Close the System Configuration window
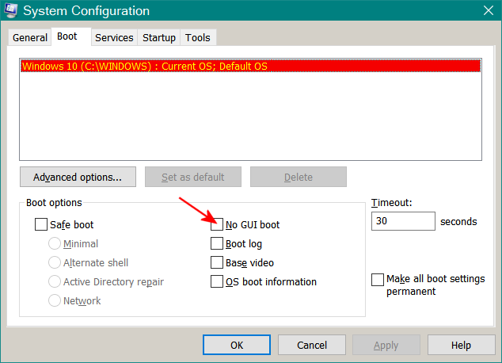Screen dimensions: 502x363 click(489, 10)
